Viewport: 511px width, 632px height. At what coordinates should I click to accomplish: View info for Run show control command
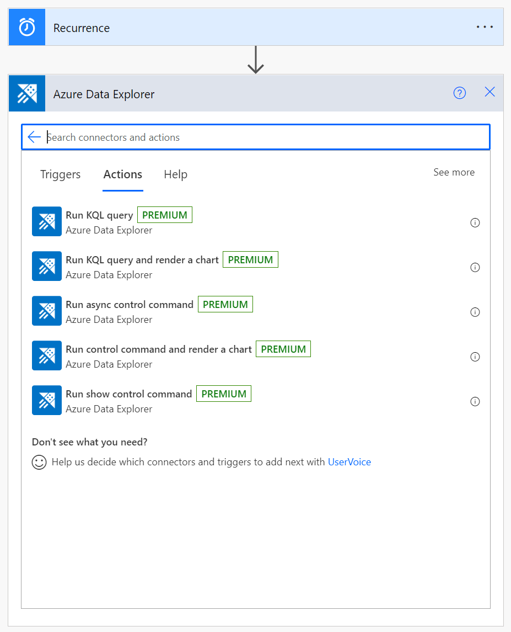point(475,401)
